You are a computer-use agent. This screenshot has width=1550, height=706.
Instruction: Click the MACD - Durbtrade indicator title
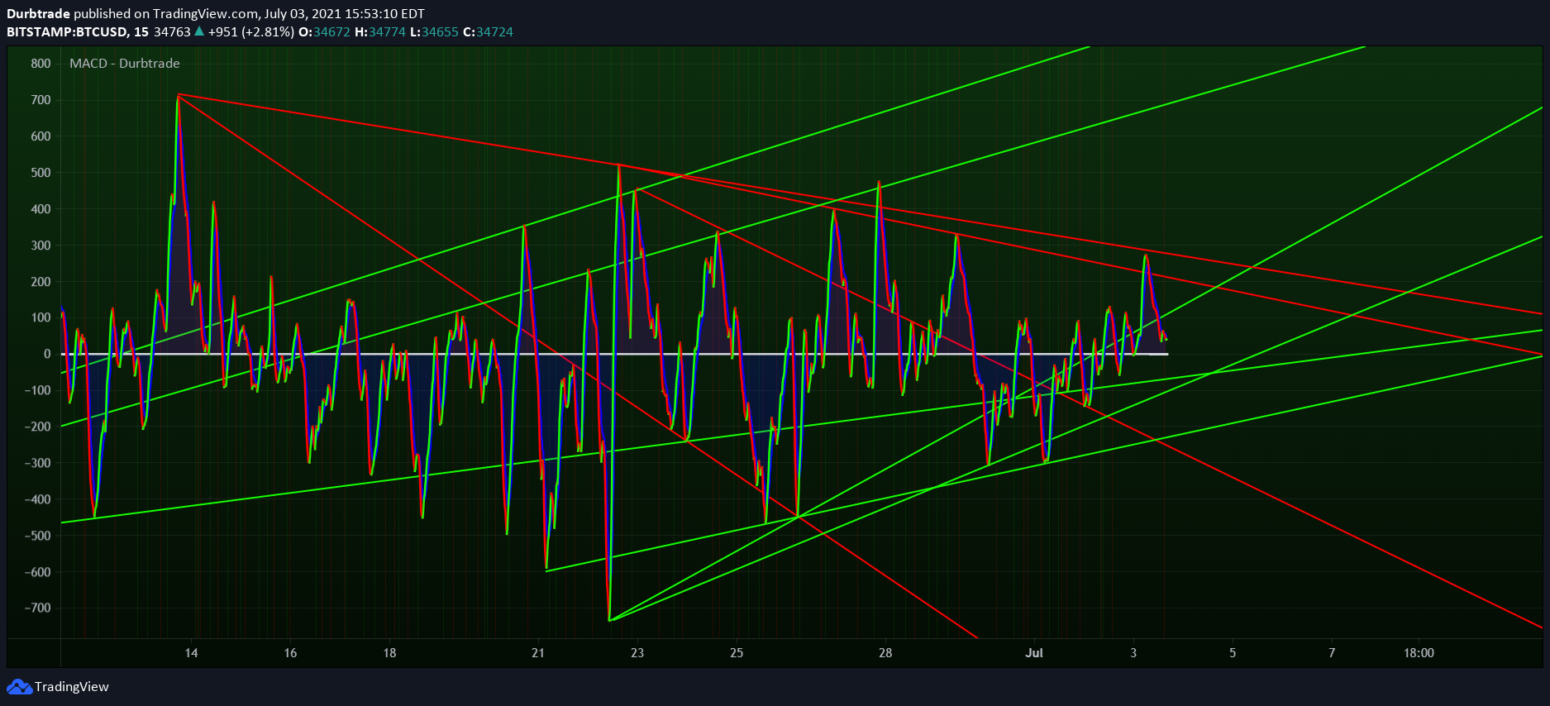tap(125, 64)
